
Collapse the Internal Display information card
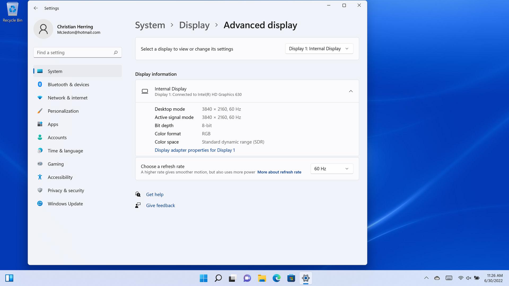[x=351, y=91]
